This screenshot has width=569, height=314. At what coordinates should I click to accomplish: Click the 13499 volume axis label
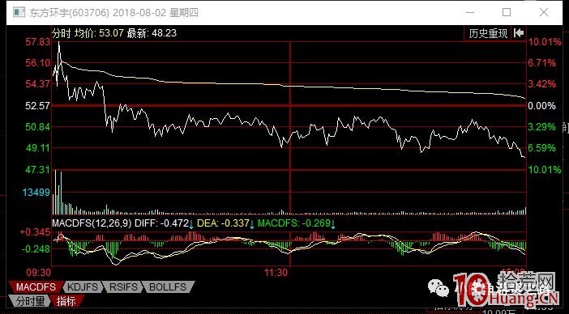point(36,193)
